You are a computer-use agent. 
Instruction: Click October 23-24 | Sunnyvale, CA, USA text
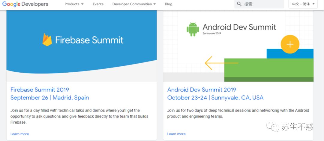(x=215, y=98)
